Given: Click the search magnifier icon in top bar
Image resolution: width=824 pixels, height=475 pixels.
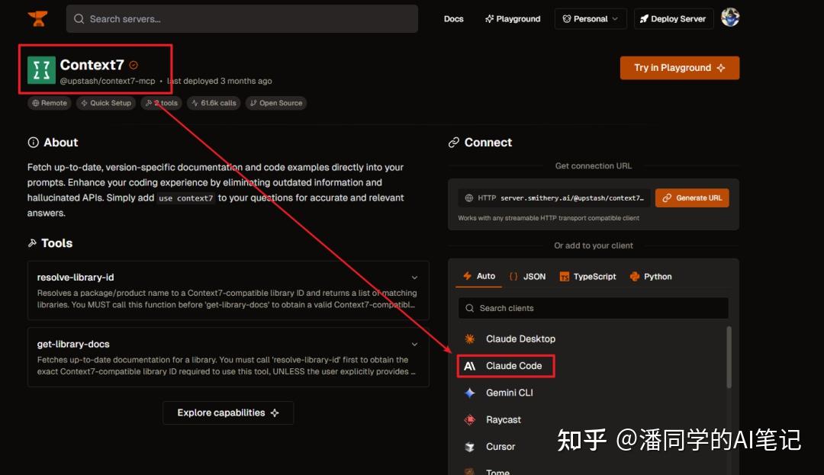Looking at the screenshot, I should (x=79, y=19).
